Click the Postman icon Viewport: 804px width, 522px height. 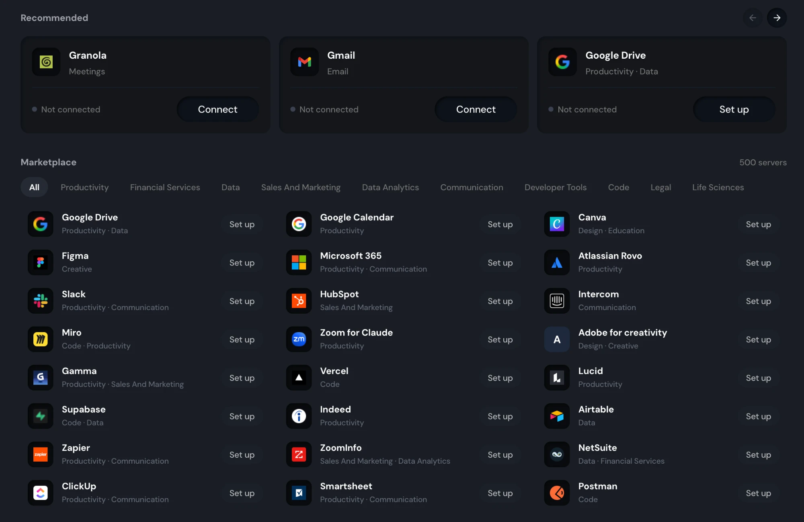[x=557, y=493]
